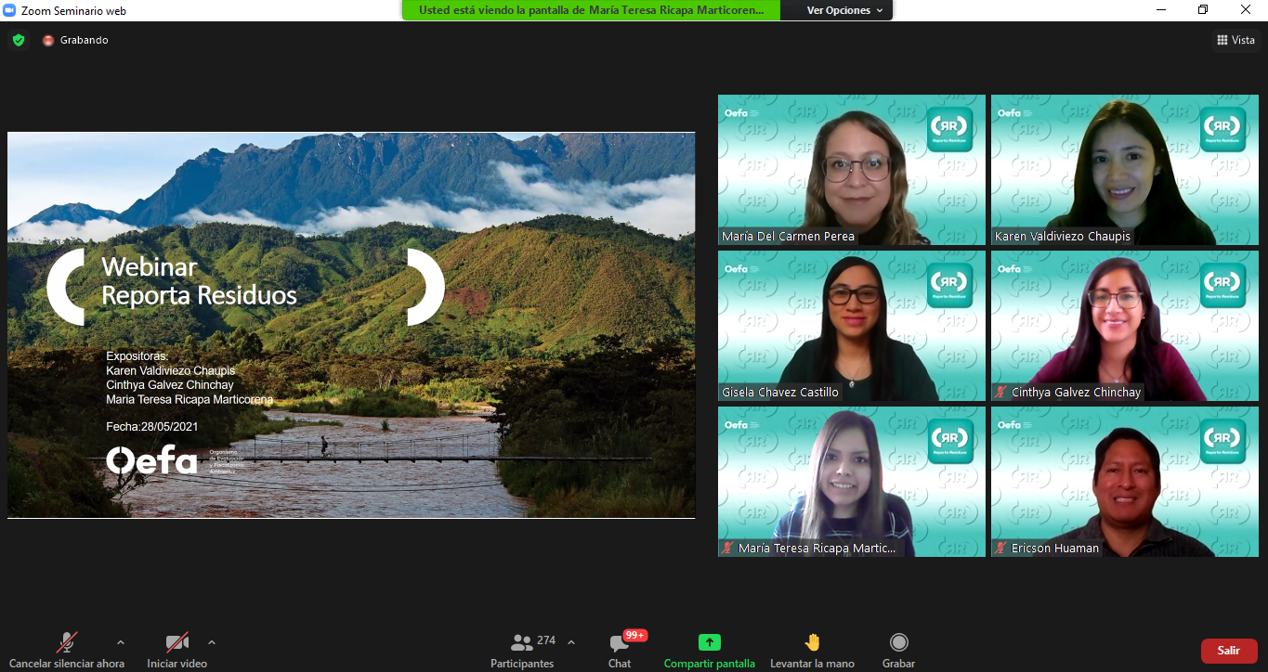Screen dimensions: 1268x672
Task: Click the chat 99+ unread badge
Action: [635, 635]
